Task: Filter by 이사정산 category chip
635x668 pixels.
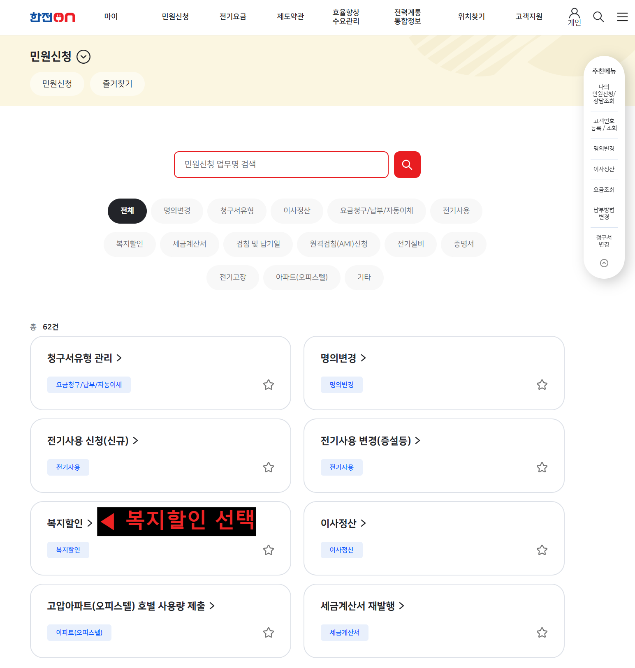Action: [x=297, y=211]
